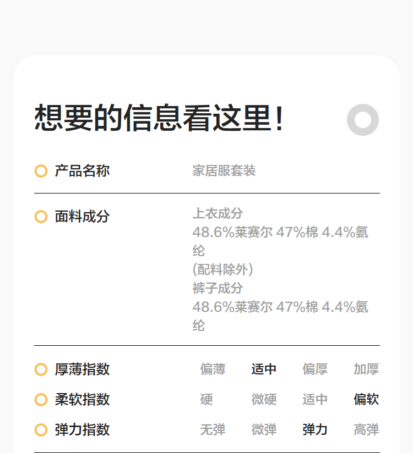Image resolution: width=413 pixels, height=453 pixels.
Task: Pick 无弹 elasticity option
Action: [x=213, y=430]
